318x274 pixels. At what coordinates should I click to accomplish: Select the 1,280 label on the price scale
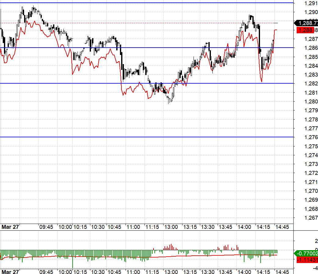pyautogui.click(x=311, y=102)
